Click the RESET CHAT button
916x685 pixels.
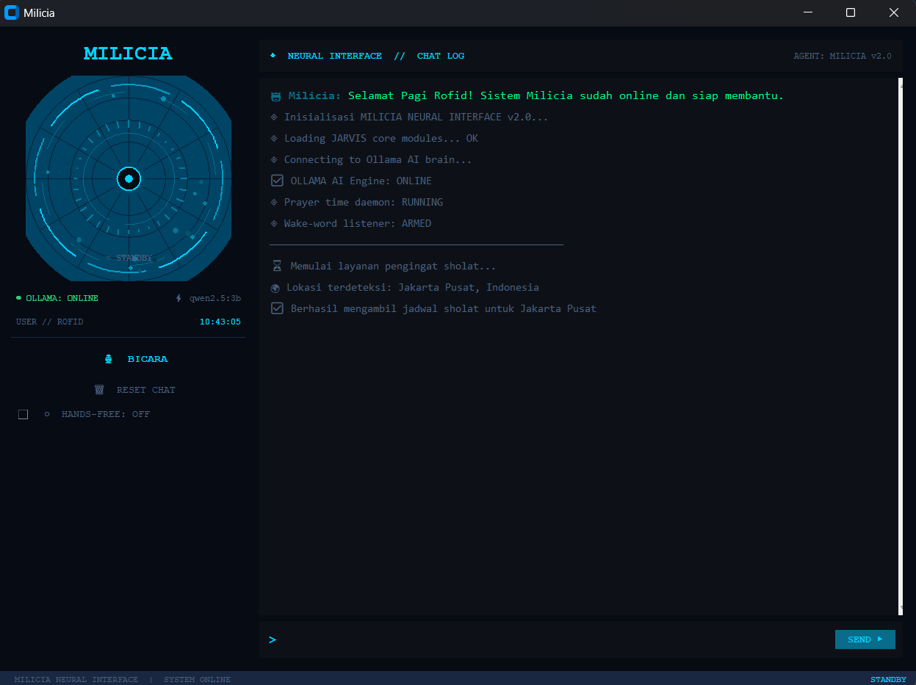(129, 390)
